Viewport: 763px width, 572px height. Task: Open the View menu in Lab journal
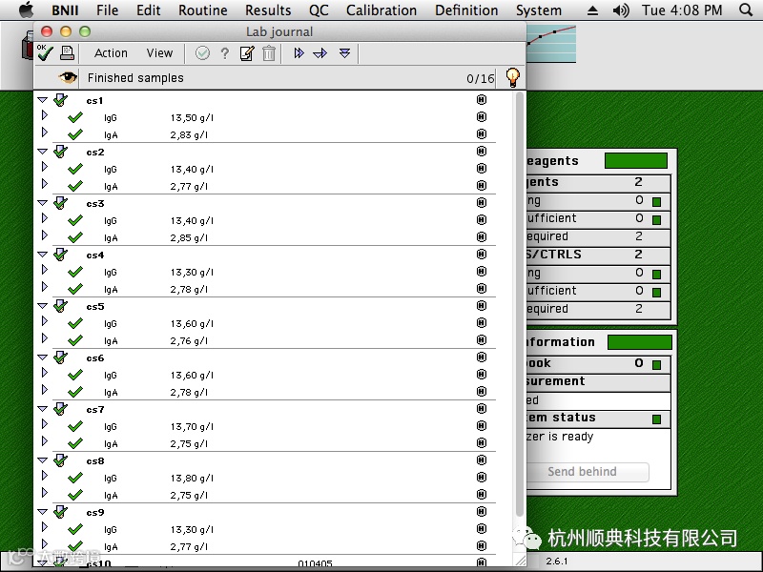159,53
